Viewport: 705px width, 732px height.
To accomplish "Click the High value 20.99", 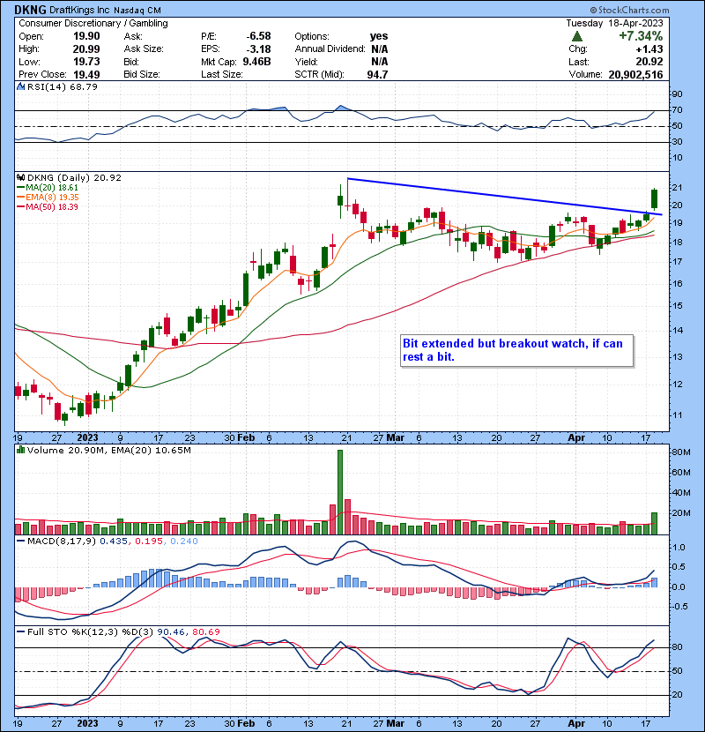I will (86, 49).
